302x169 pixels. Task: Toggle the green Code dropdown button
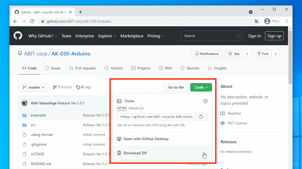[x=201, y=87]
